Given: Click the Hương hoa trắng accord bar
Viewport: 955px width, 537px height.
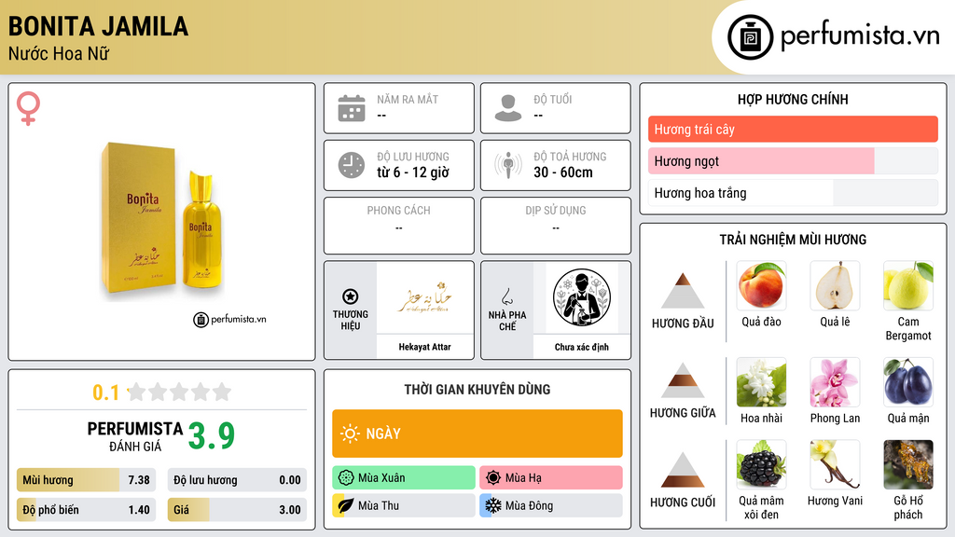Looking at the screenshot, I should point(793,193).
